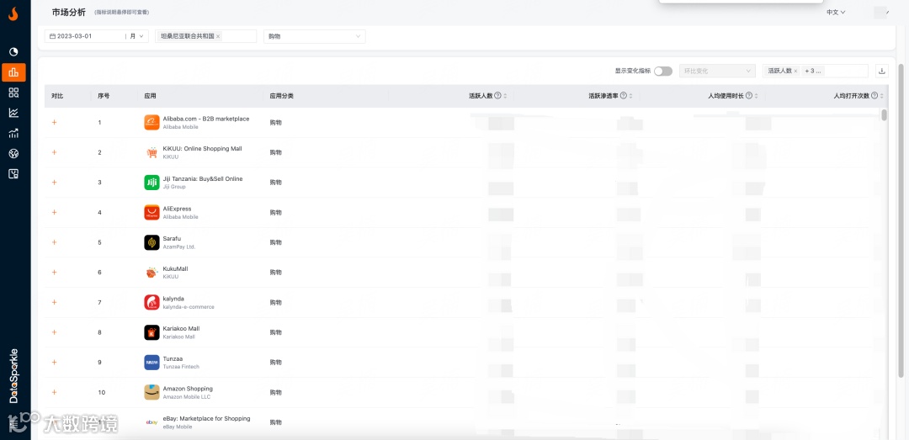The height and width of the screenshot is (440, 909).
Task: Click the Alibaba.com app icon
Action: coord(151,122)
